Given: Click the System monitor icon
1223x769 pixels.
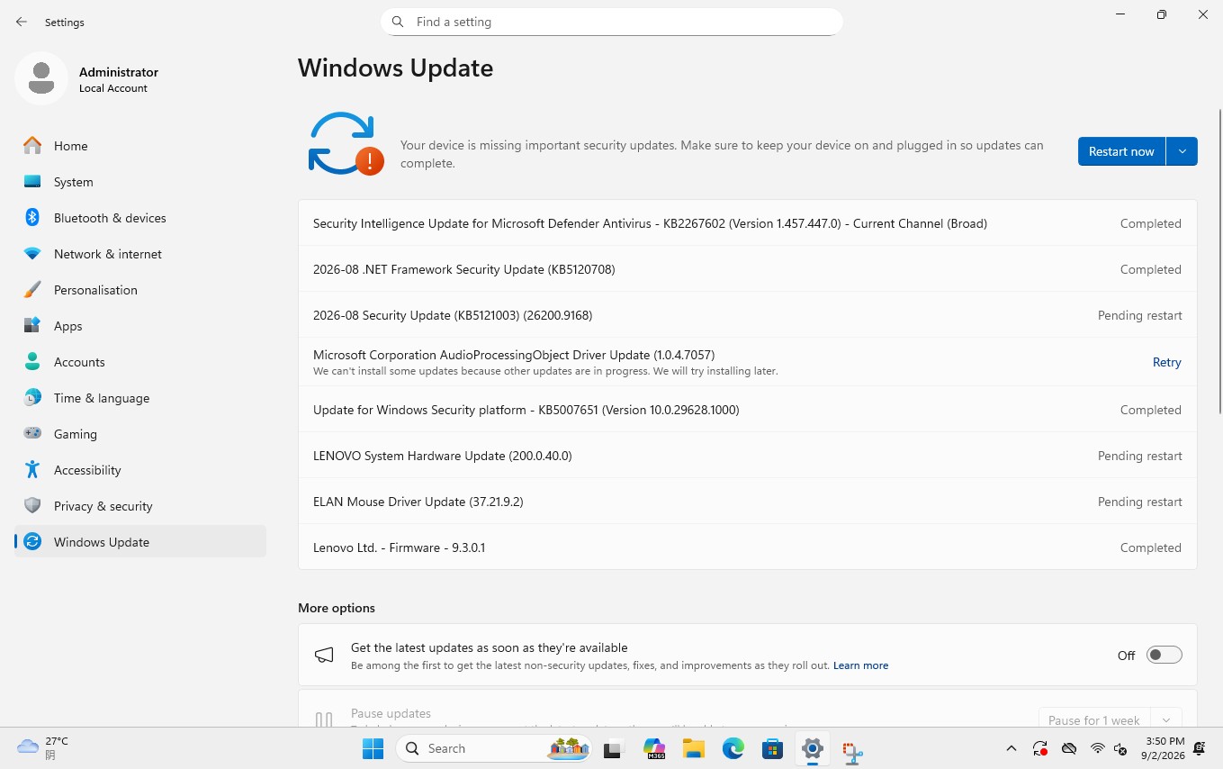Looking at the screenshot, I should (x=32, y=182).
